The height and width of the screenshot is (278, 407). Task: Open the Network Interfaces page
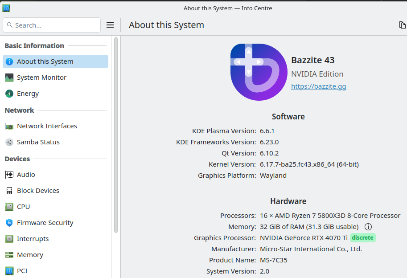[x=47, y=126]
